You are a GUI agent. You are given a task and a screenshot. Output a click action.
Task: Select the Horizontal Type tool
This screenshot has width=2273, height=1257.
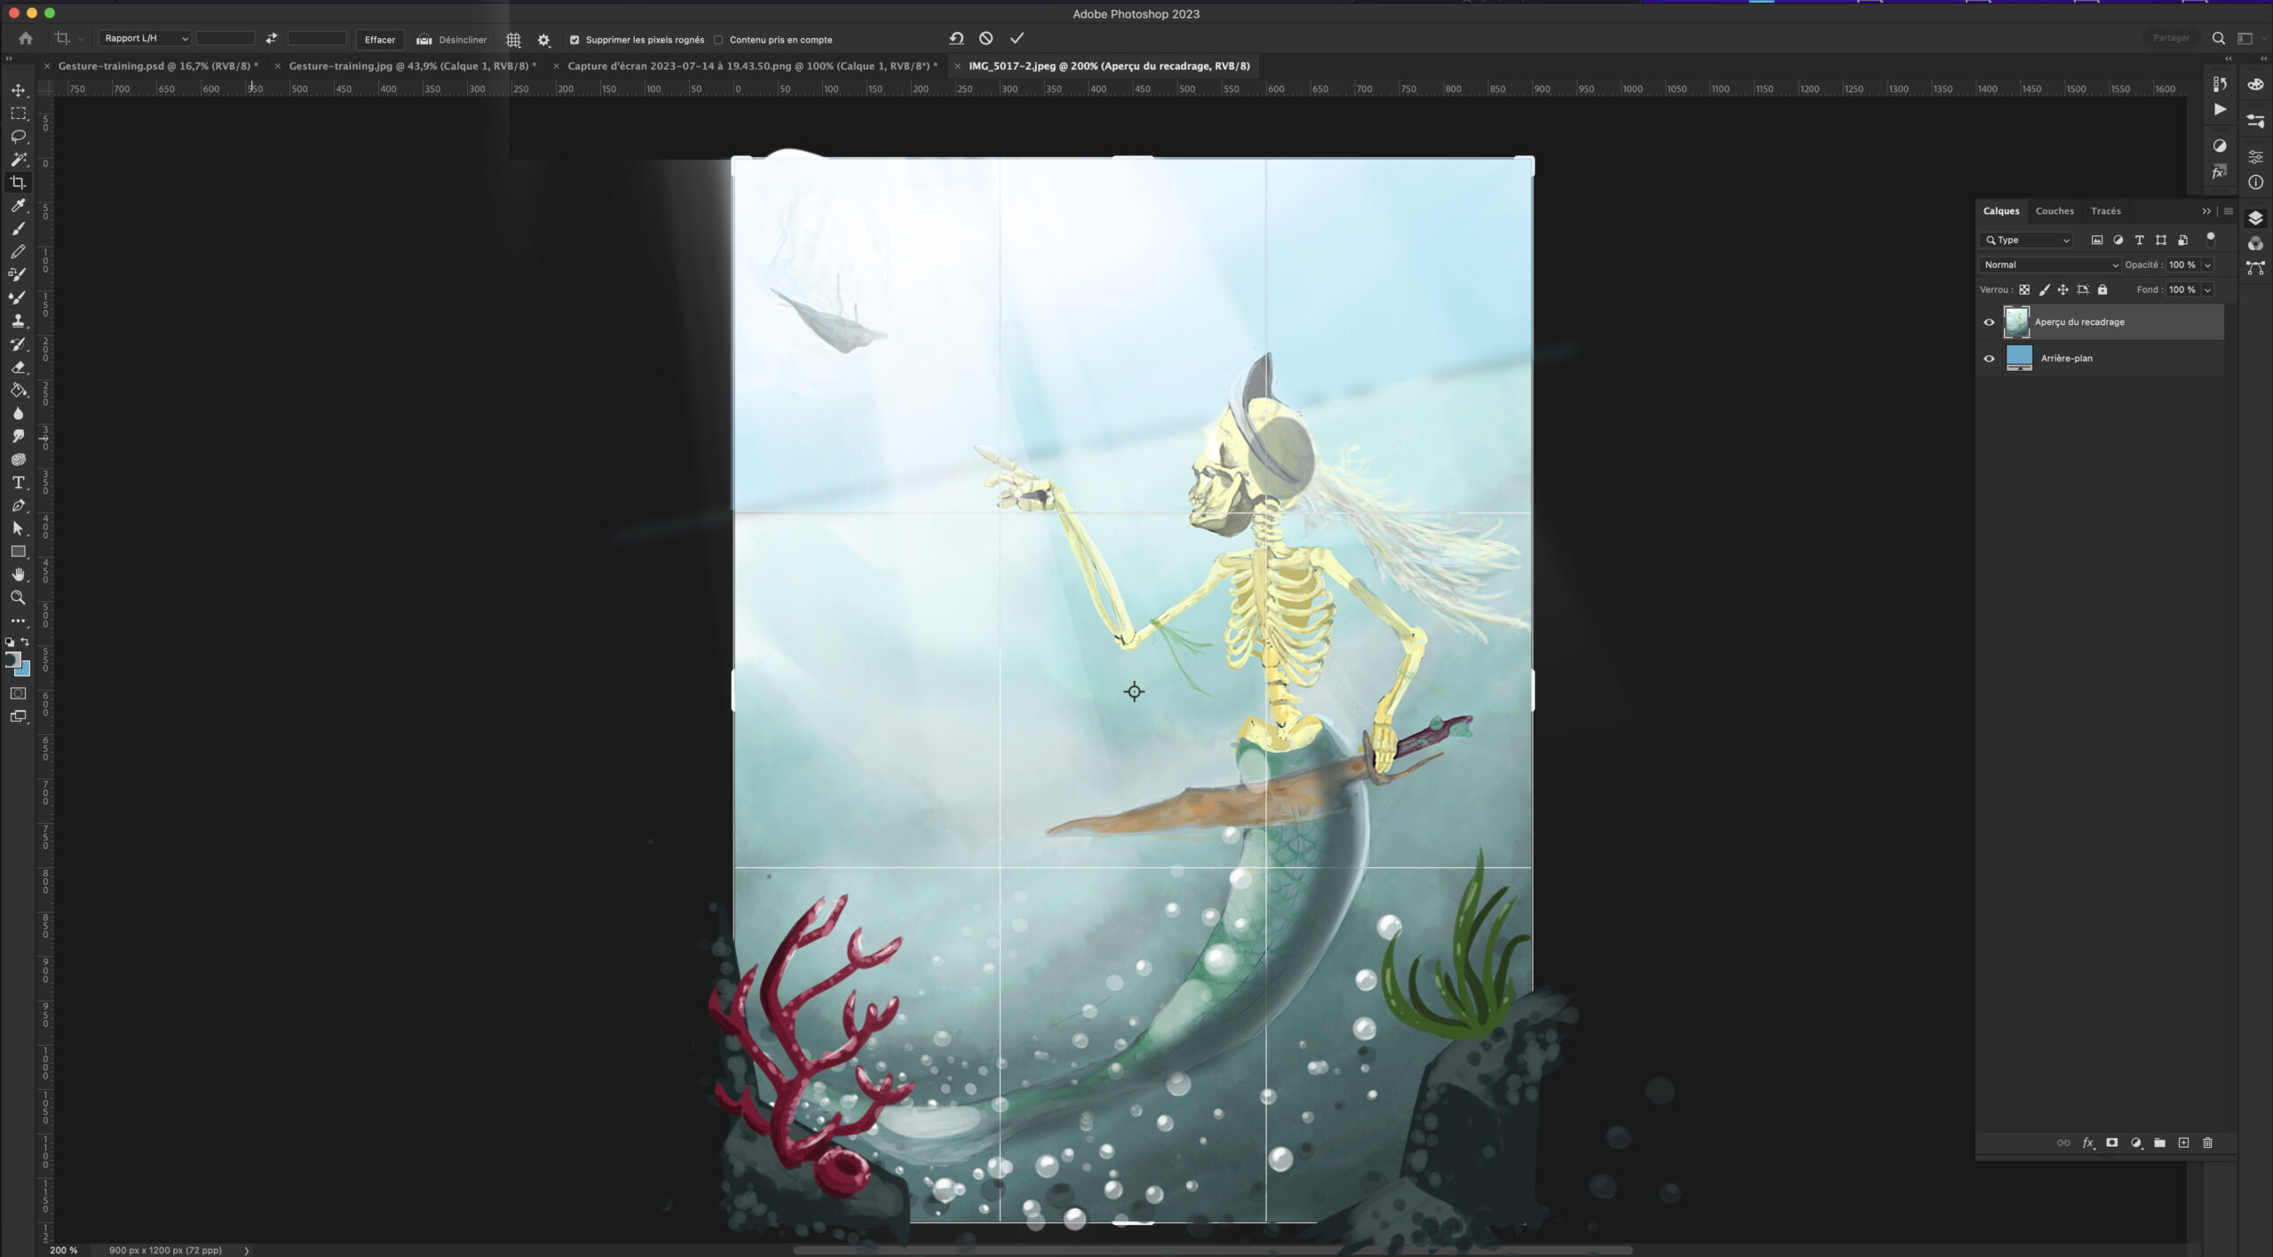pyautogui.click(x=18, y=483)
